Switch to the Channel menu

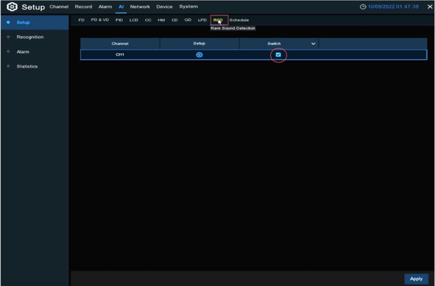pos(59,7)
